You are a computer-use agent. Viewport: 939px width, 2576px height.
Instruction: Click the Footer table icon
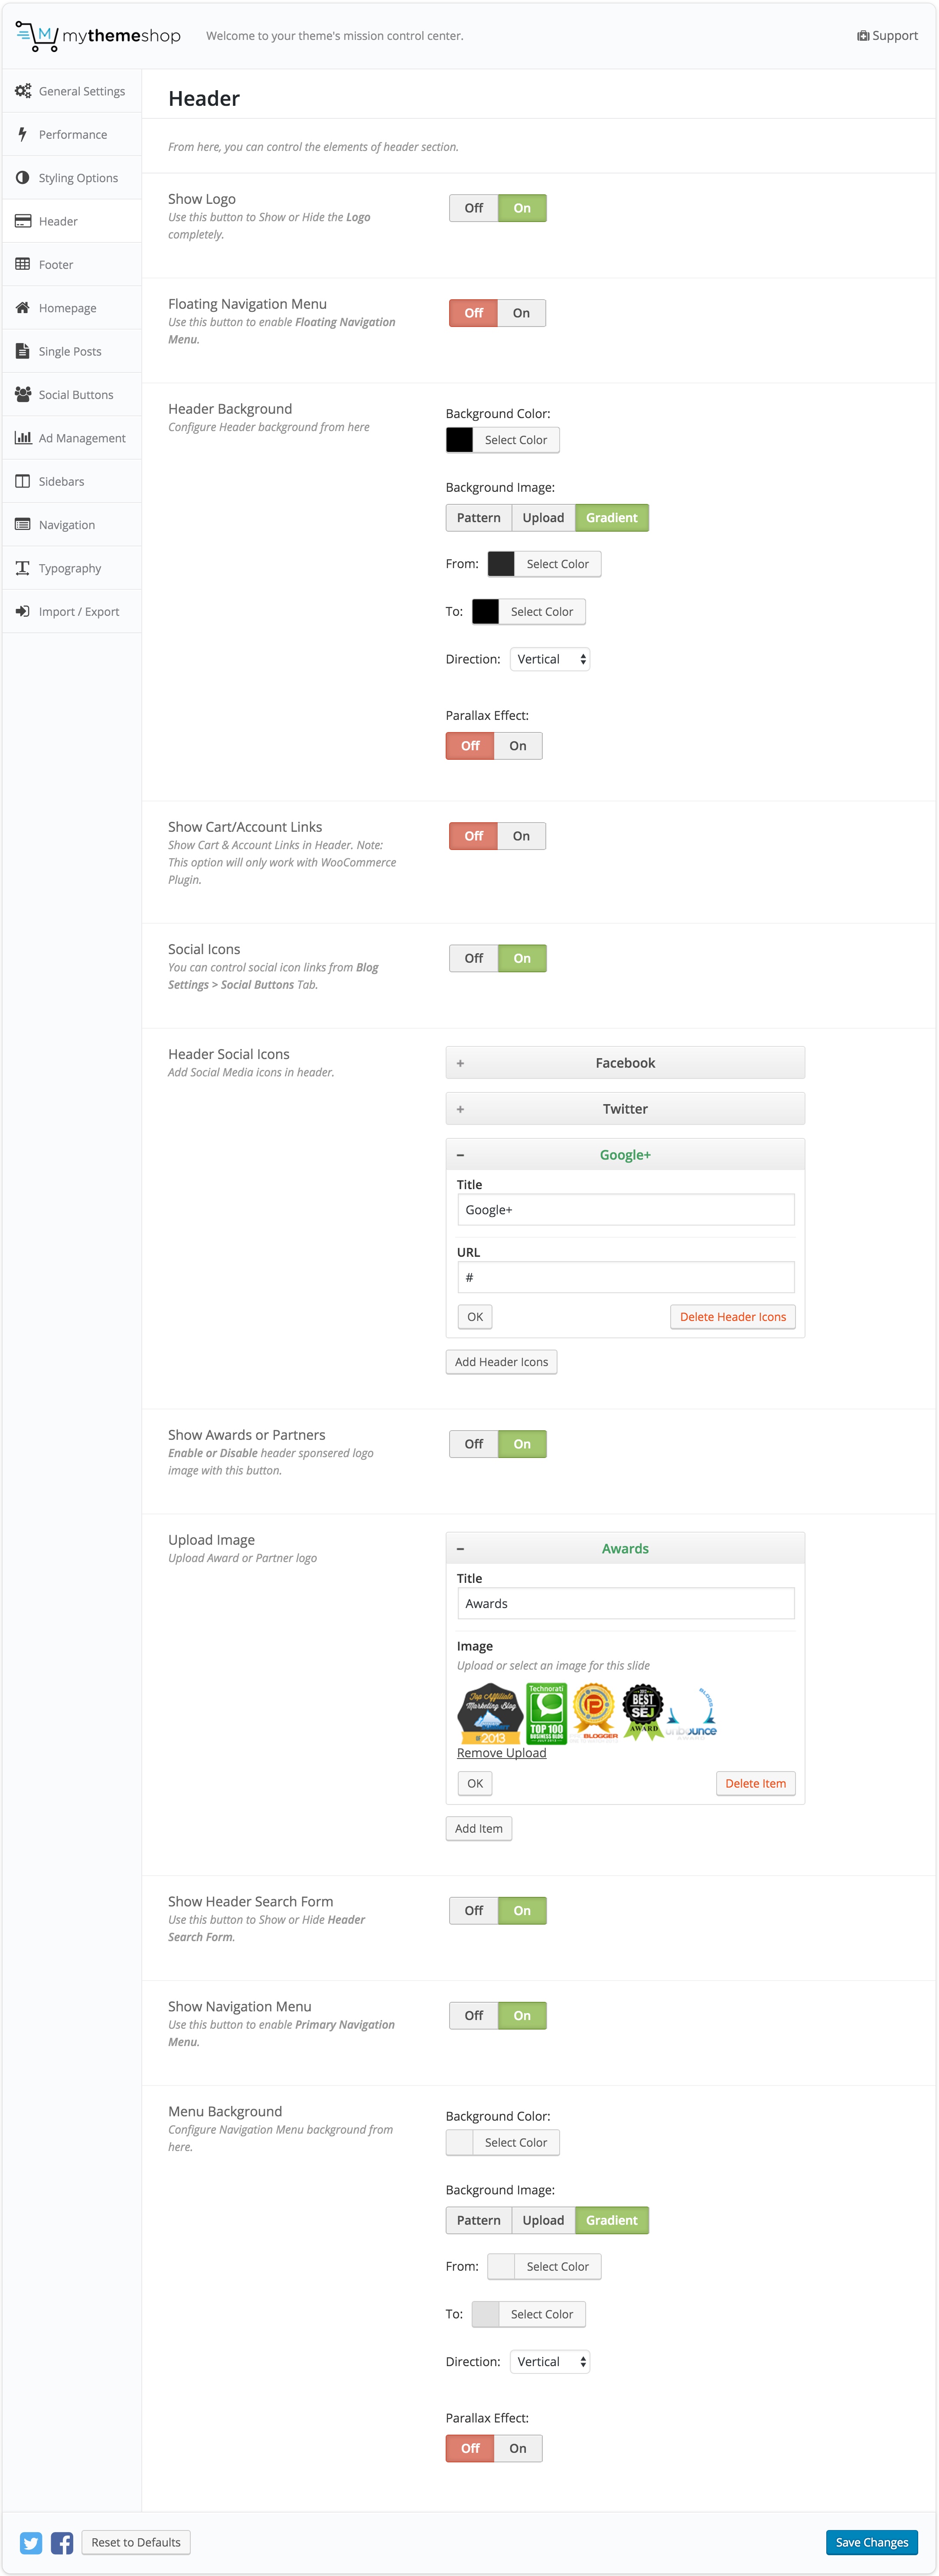click(x=23, y=265)
